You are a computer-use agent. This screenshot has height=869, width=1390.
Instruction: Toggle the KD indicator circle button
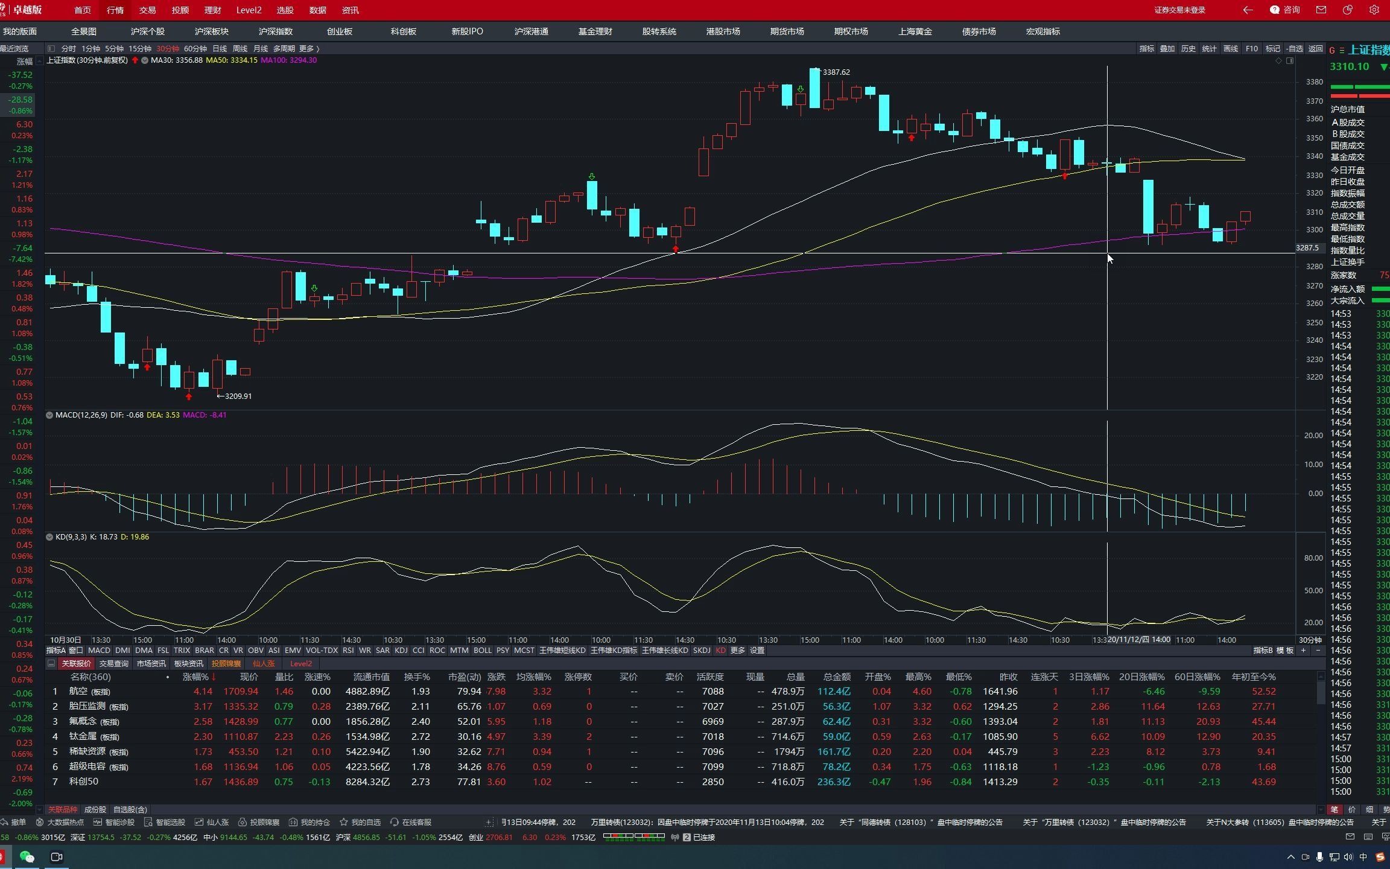pos(49,537)
